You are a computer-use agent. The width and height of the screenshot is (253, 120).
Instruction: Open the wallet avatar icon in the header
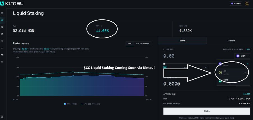pos(247,4)
